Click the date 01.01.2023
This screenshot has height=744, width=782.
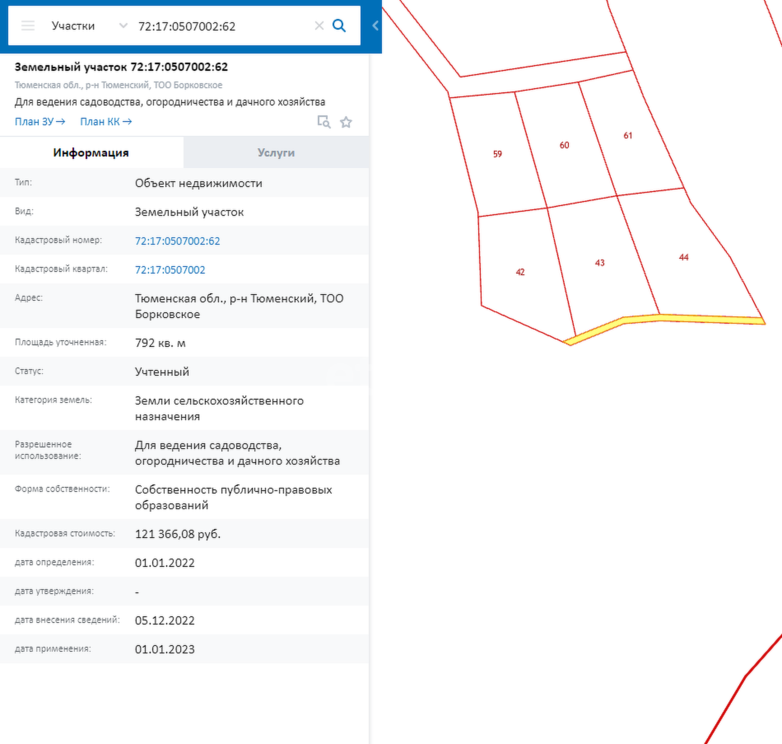[x=165, y=649]
